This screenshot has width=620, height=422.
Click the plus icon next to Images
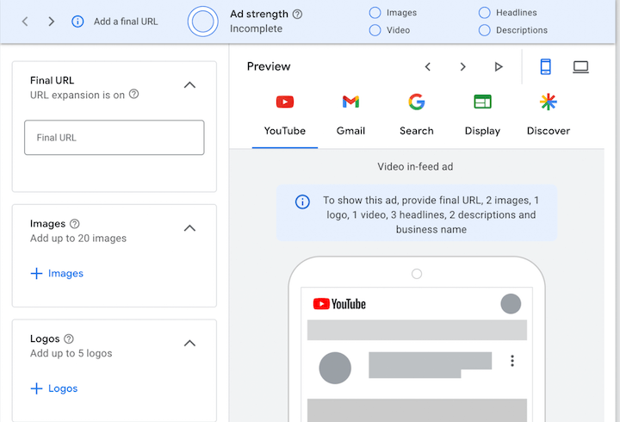[x=36, y=273]
